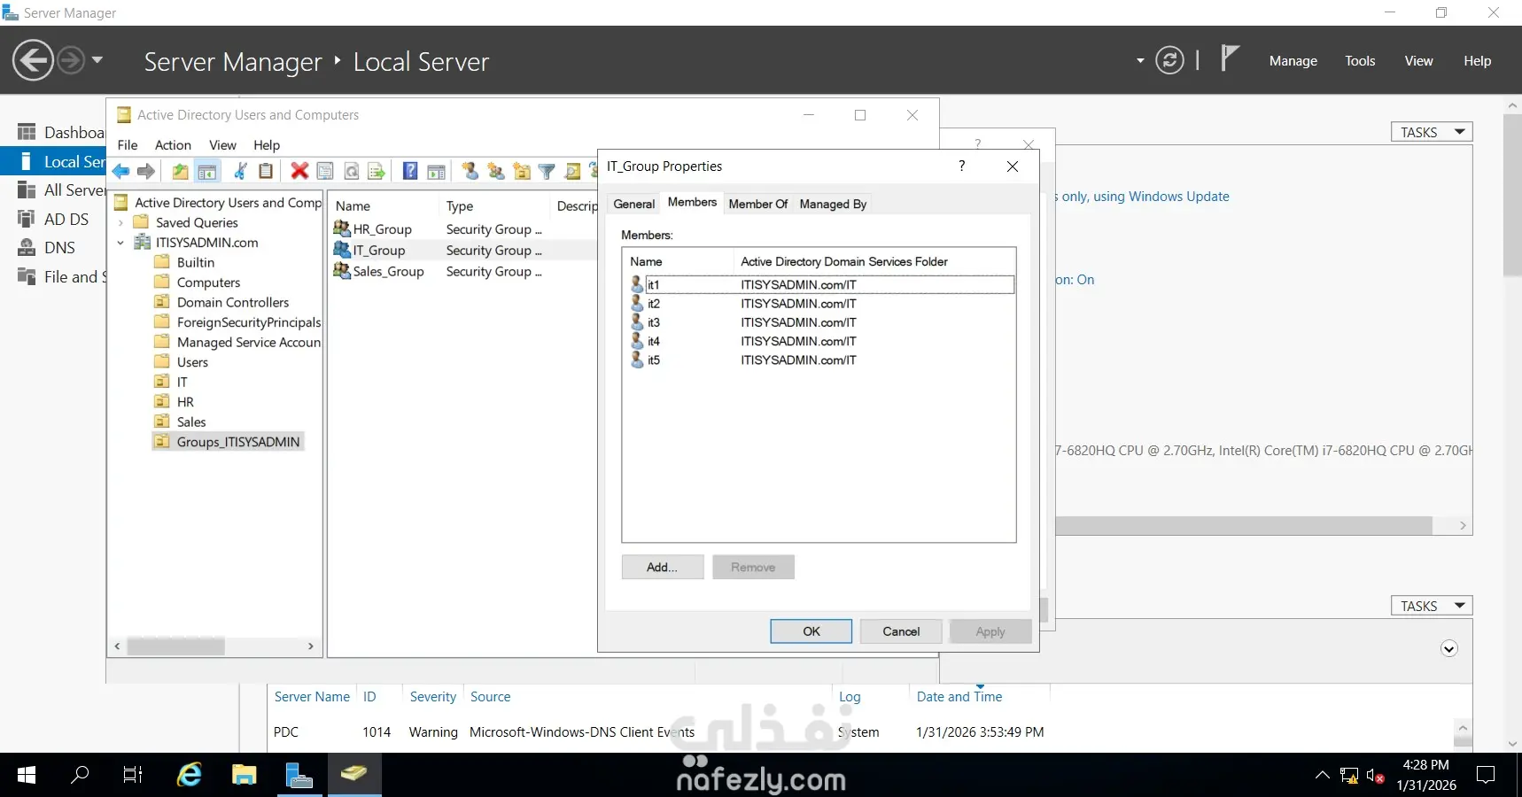This screenshot has height=797, width=1522.
Task: Open the lower TASKS dropdown
Action: pos(1432,606)
